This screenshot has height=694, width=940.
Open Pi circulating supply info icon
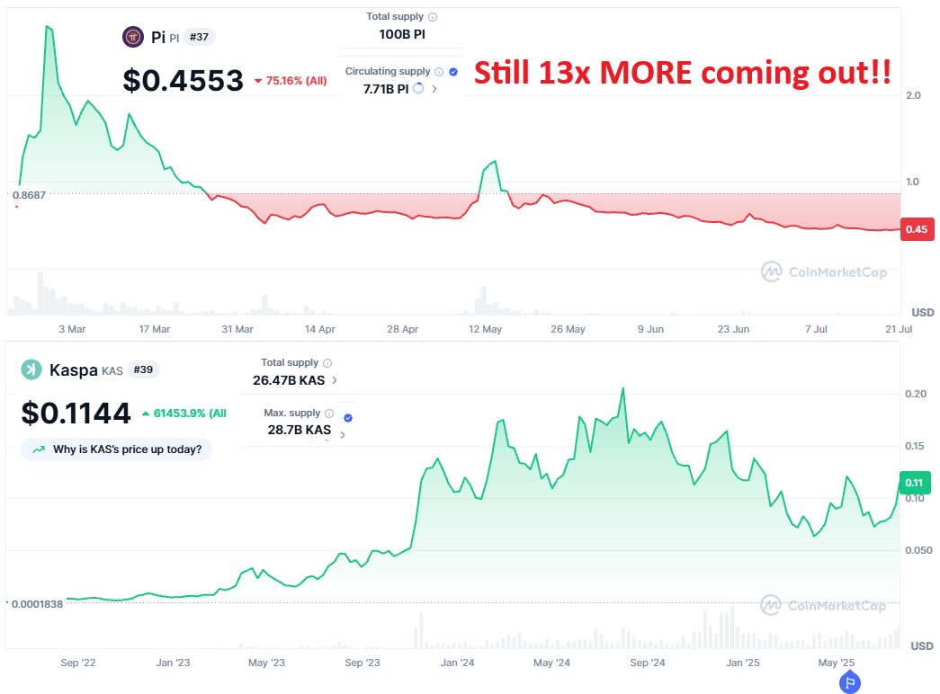tap(439, 72)
